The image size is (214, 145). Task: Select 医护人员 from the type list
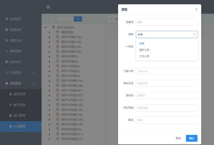[144, 50]
